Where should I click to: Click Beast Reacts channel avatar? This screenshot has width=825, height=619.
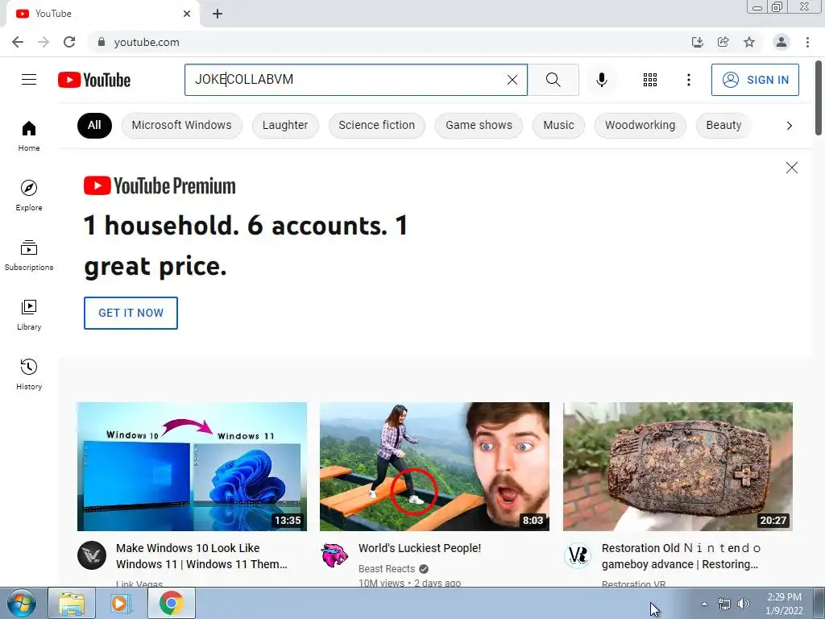[x=334, y=555]
